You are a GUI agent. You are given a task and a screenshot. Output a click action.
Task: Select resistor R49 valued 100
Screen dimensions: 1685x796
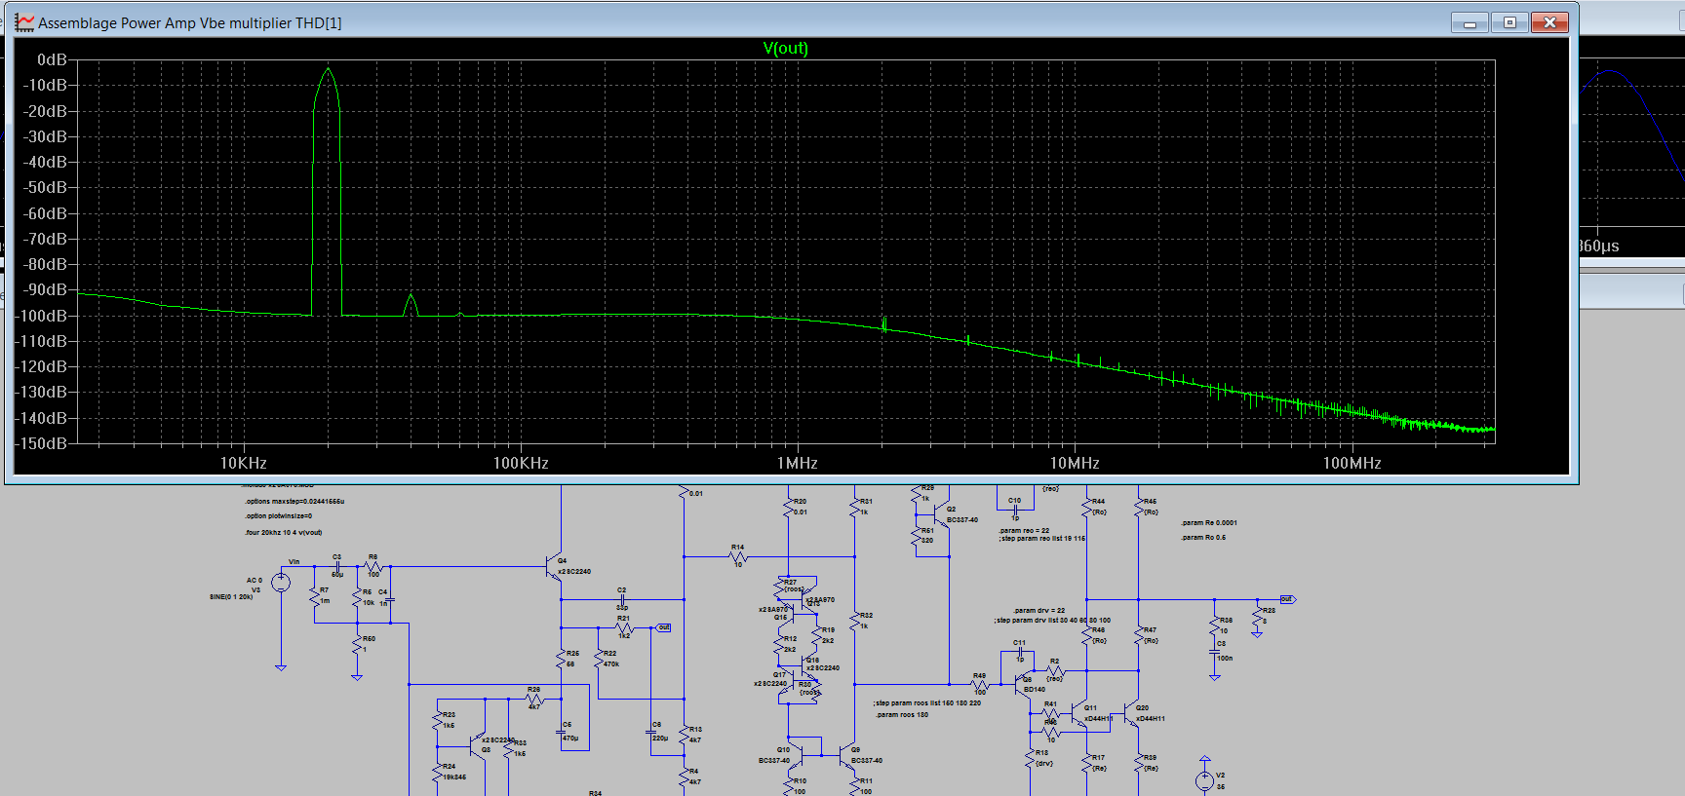pyautogui.click(x=980, y=684)
